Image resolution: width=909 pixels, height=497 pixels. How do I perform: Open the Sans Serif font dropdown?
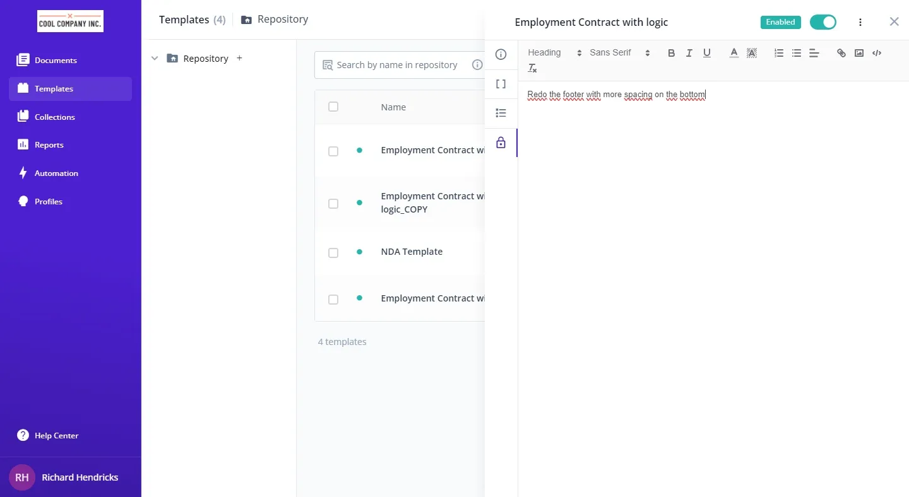coord(619,53)
